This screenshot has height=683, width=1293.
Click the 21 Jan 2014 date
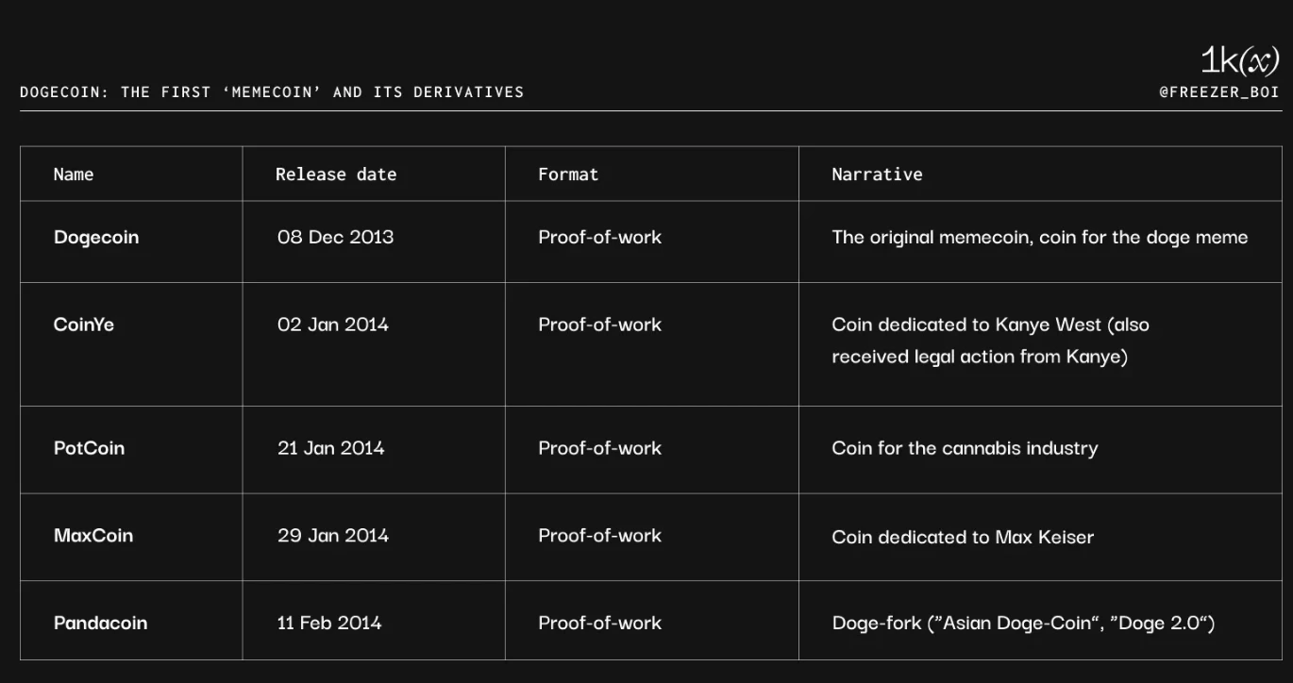coord(330,448)
